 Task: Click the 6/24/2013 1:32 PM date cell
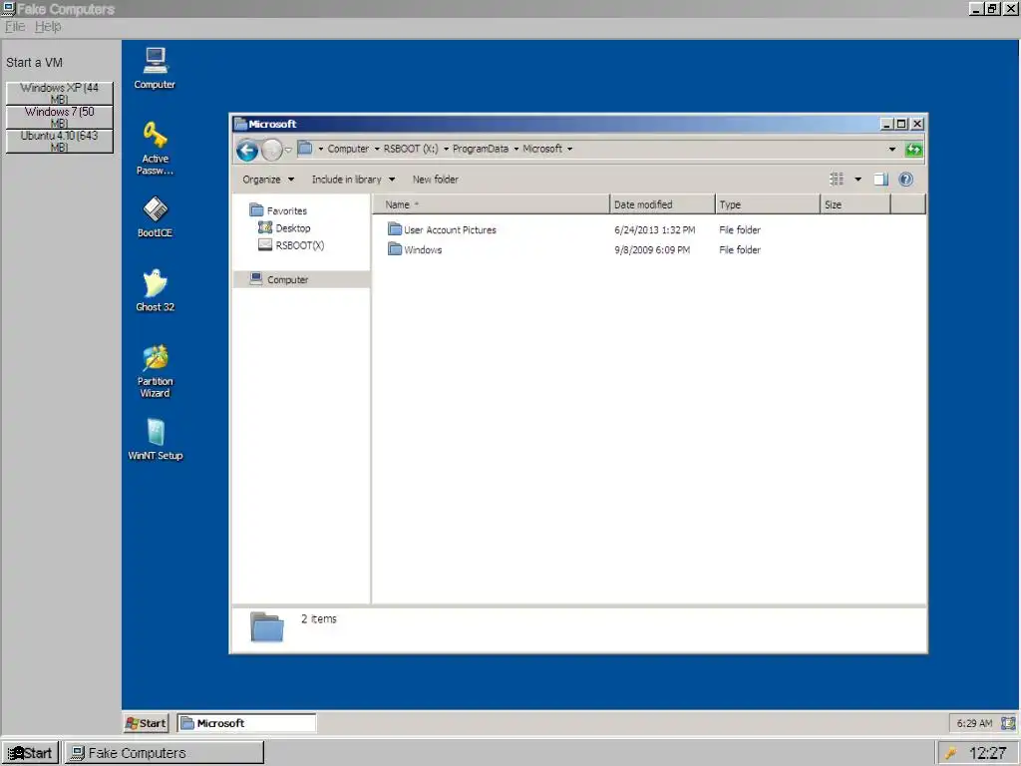[x=654, y=230]
